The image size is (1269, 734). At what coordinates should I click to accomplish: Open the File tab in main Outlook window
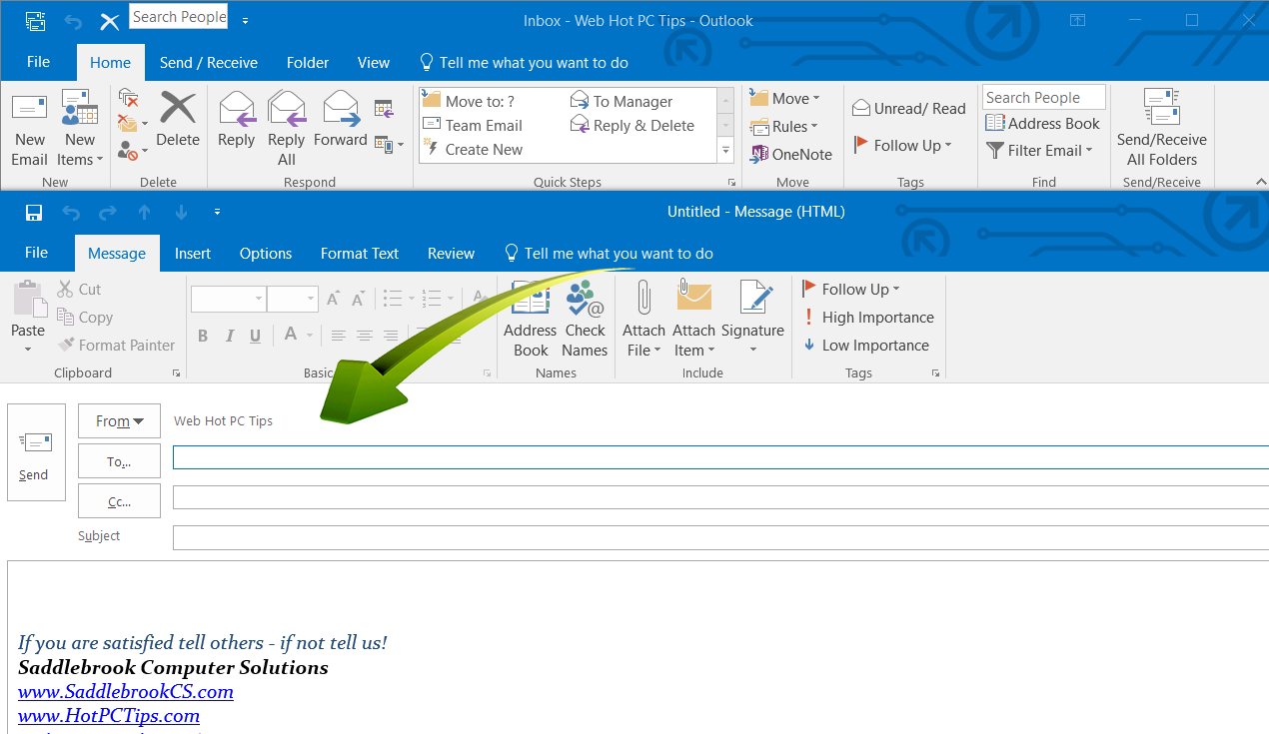coord(38,62)
